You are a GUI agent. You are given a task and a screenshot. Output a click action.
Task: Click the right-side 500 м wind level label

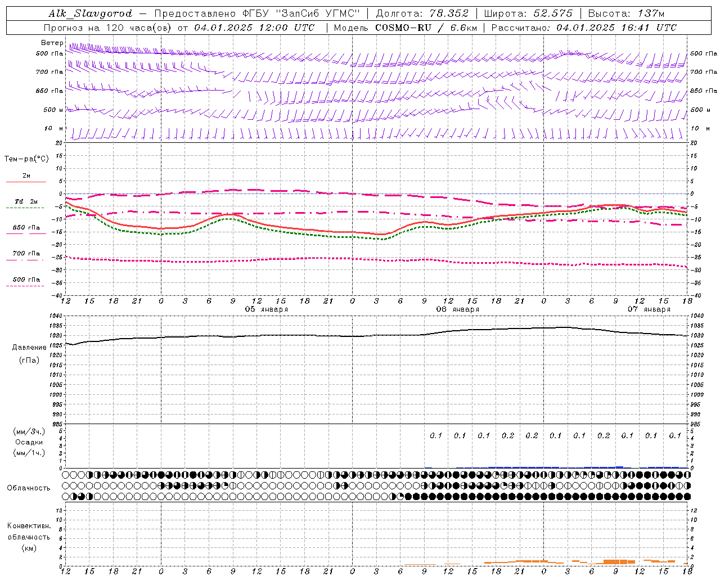coord(700,110)
